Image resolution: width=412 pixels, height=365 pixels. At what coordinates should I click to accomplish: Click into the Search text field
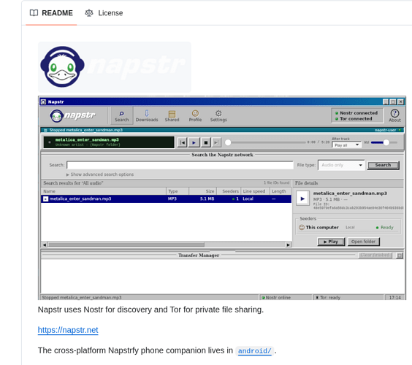[x=180, y=165]
